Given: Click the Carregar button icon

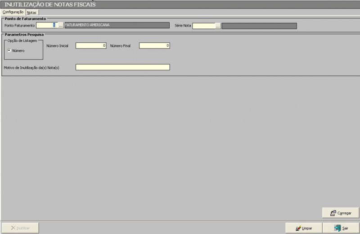Looking at the screenshot, I should click(333, 213).
